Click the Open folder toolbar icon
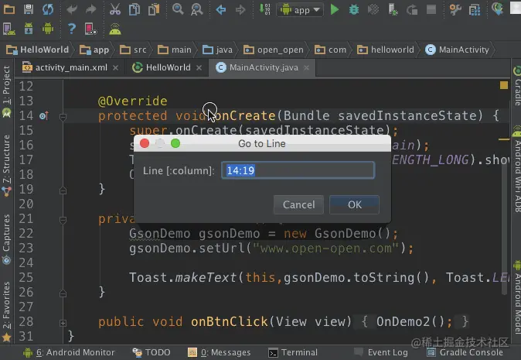The image size is (521, 360). tap(9, 9)
